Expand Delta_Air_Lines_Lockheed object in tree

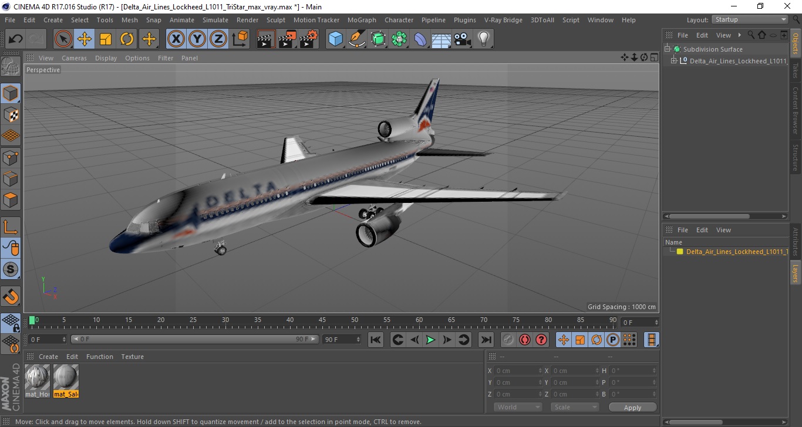click(674, 60)
